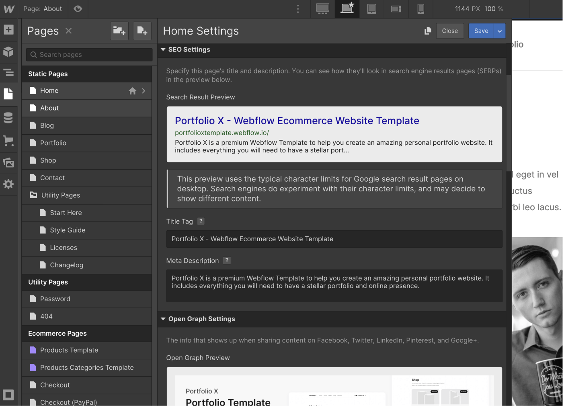Click the Page: About label

pyautogui.click(x=43, y=9)
